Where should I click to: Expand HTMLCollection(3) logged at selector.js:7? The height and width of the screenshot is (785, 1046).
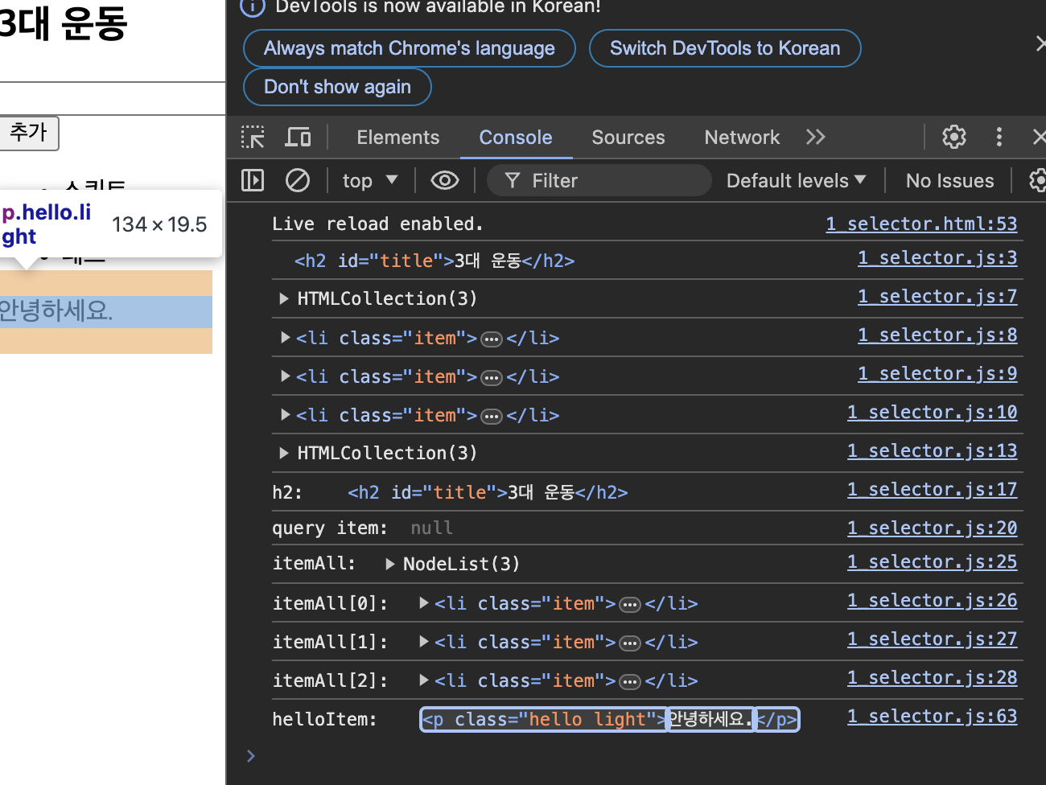pos(283,298)
